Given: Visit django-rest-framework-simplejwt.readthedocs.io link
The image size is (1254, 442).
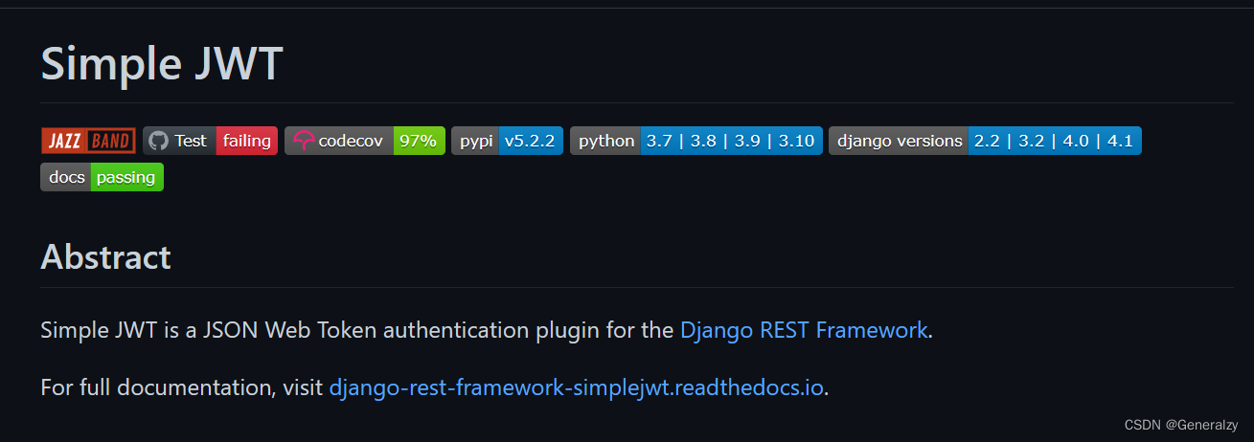Looking at the screenshot, I should click(x=576, y=388).
